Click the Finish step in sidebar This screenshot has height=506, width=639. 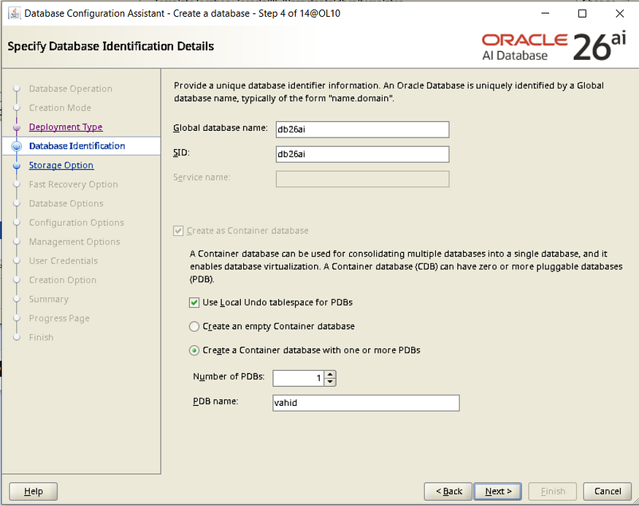41,338
